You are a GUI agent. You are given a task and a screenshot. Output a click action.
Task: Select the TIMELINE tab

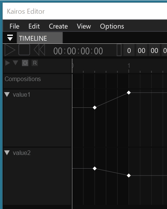[40, 38]
